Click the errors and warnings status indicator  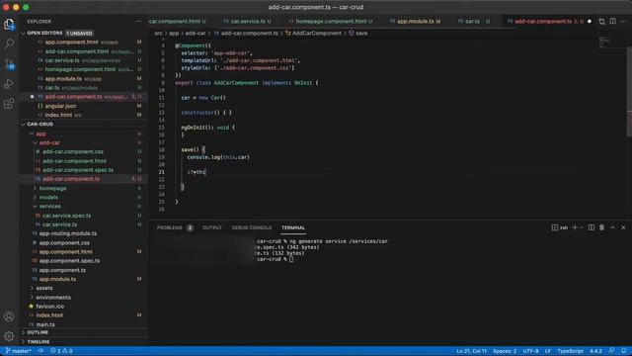[61, 351]
